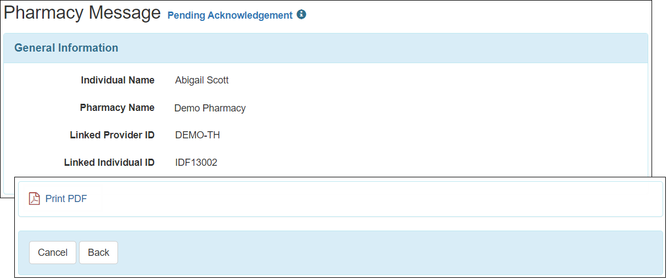Click the Linked Provider ID label
This screenshot has width=668, height=280.
pos(112,135)
